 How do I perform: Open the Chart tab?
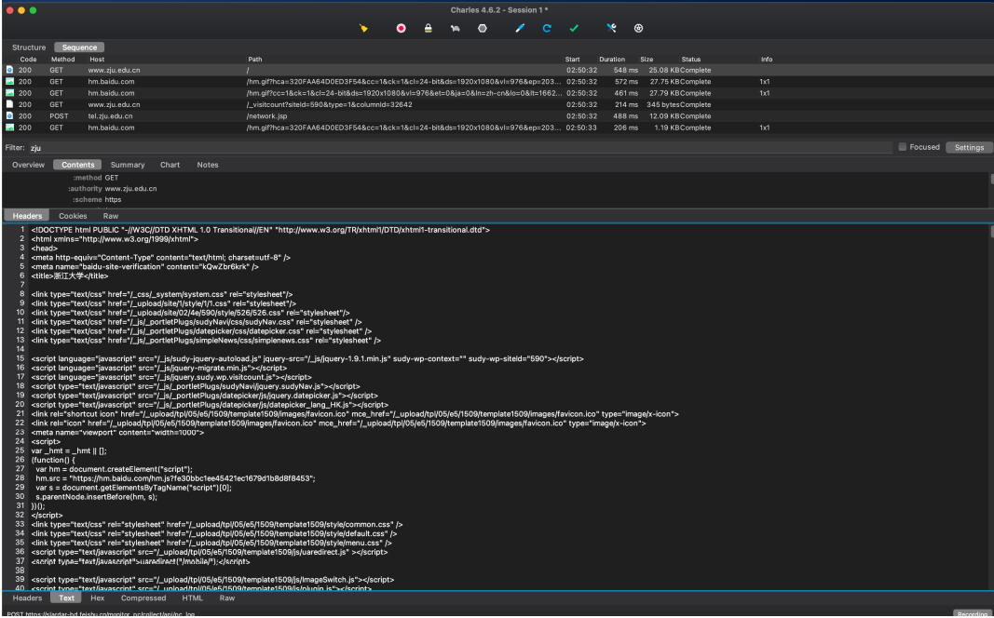(x=170, y=165)
